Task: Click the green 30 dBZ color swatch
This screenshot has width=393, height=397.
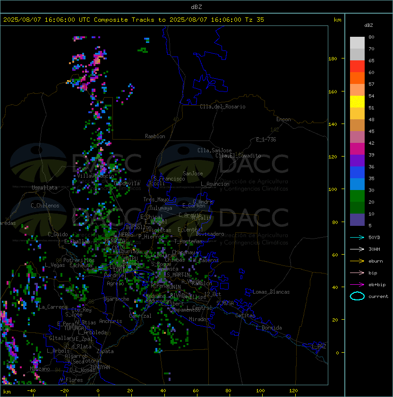Action: [x=357, y=196]
